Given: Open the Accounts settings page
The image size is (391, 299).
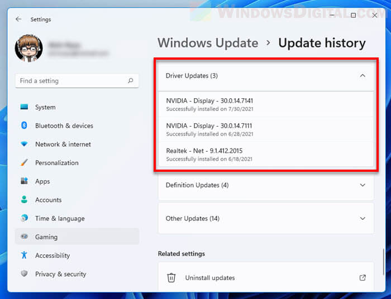Looking at the screenshot, I should [x=77, y=200].
